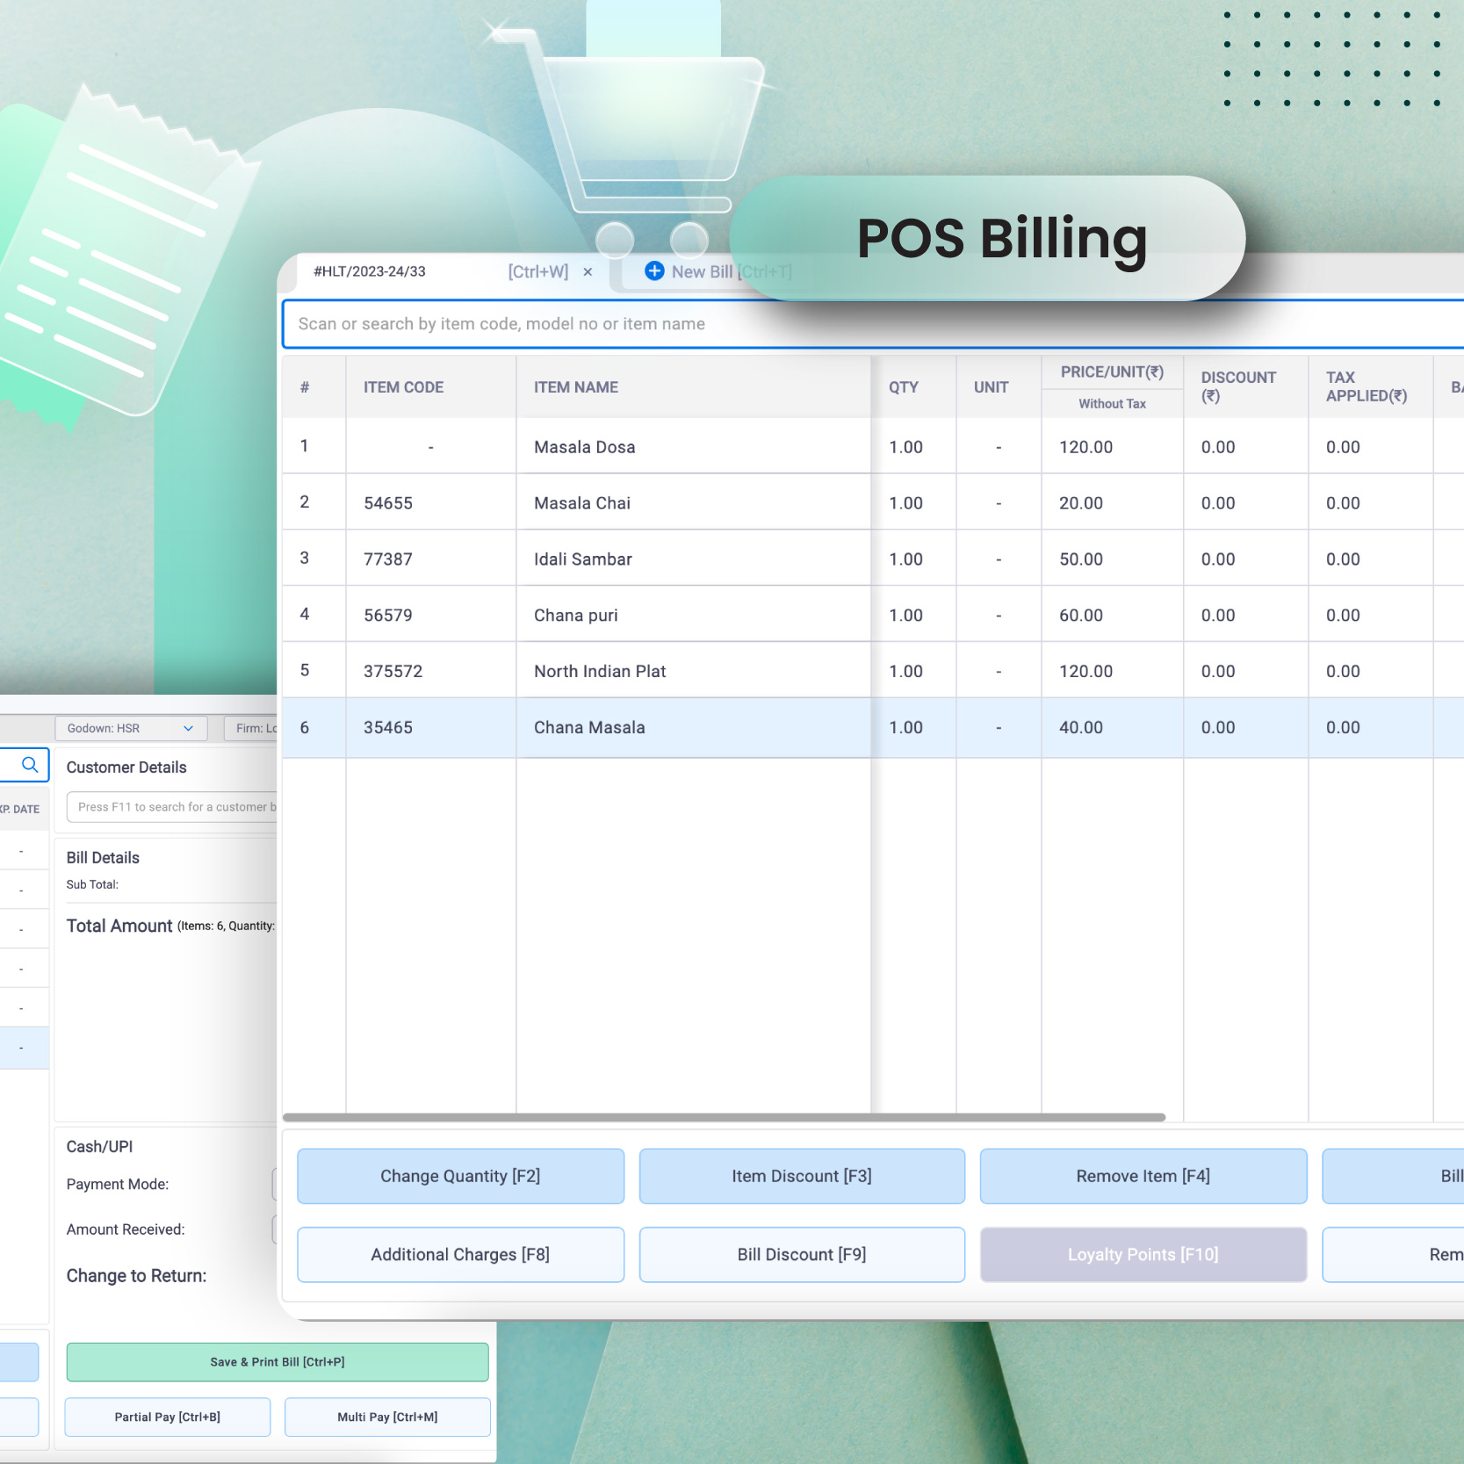The image size is (1464, 1464).
Task: Click the item scan/search input field
Action: (790, 323)
